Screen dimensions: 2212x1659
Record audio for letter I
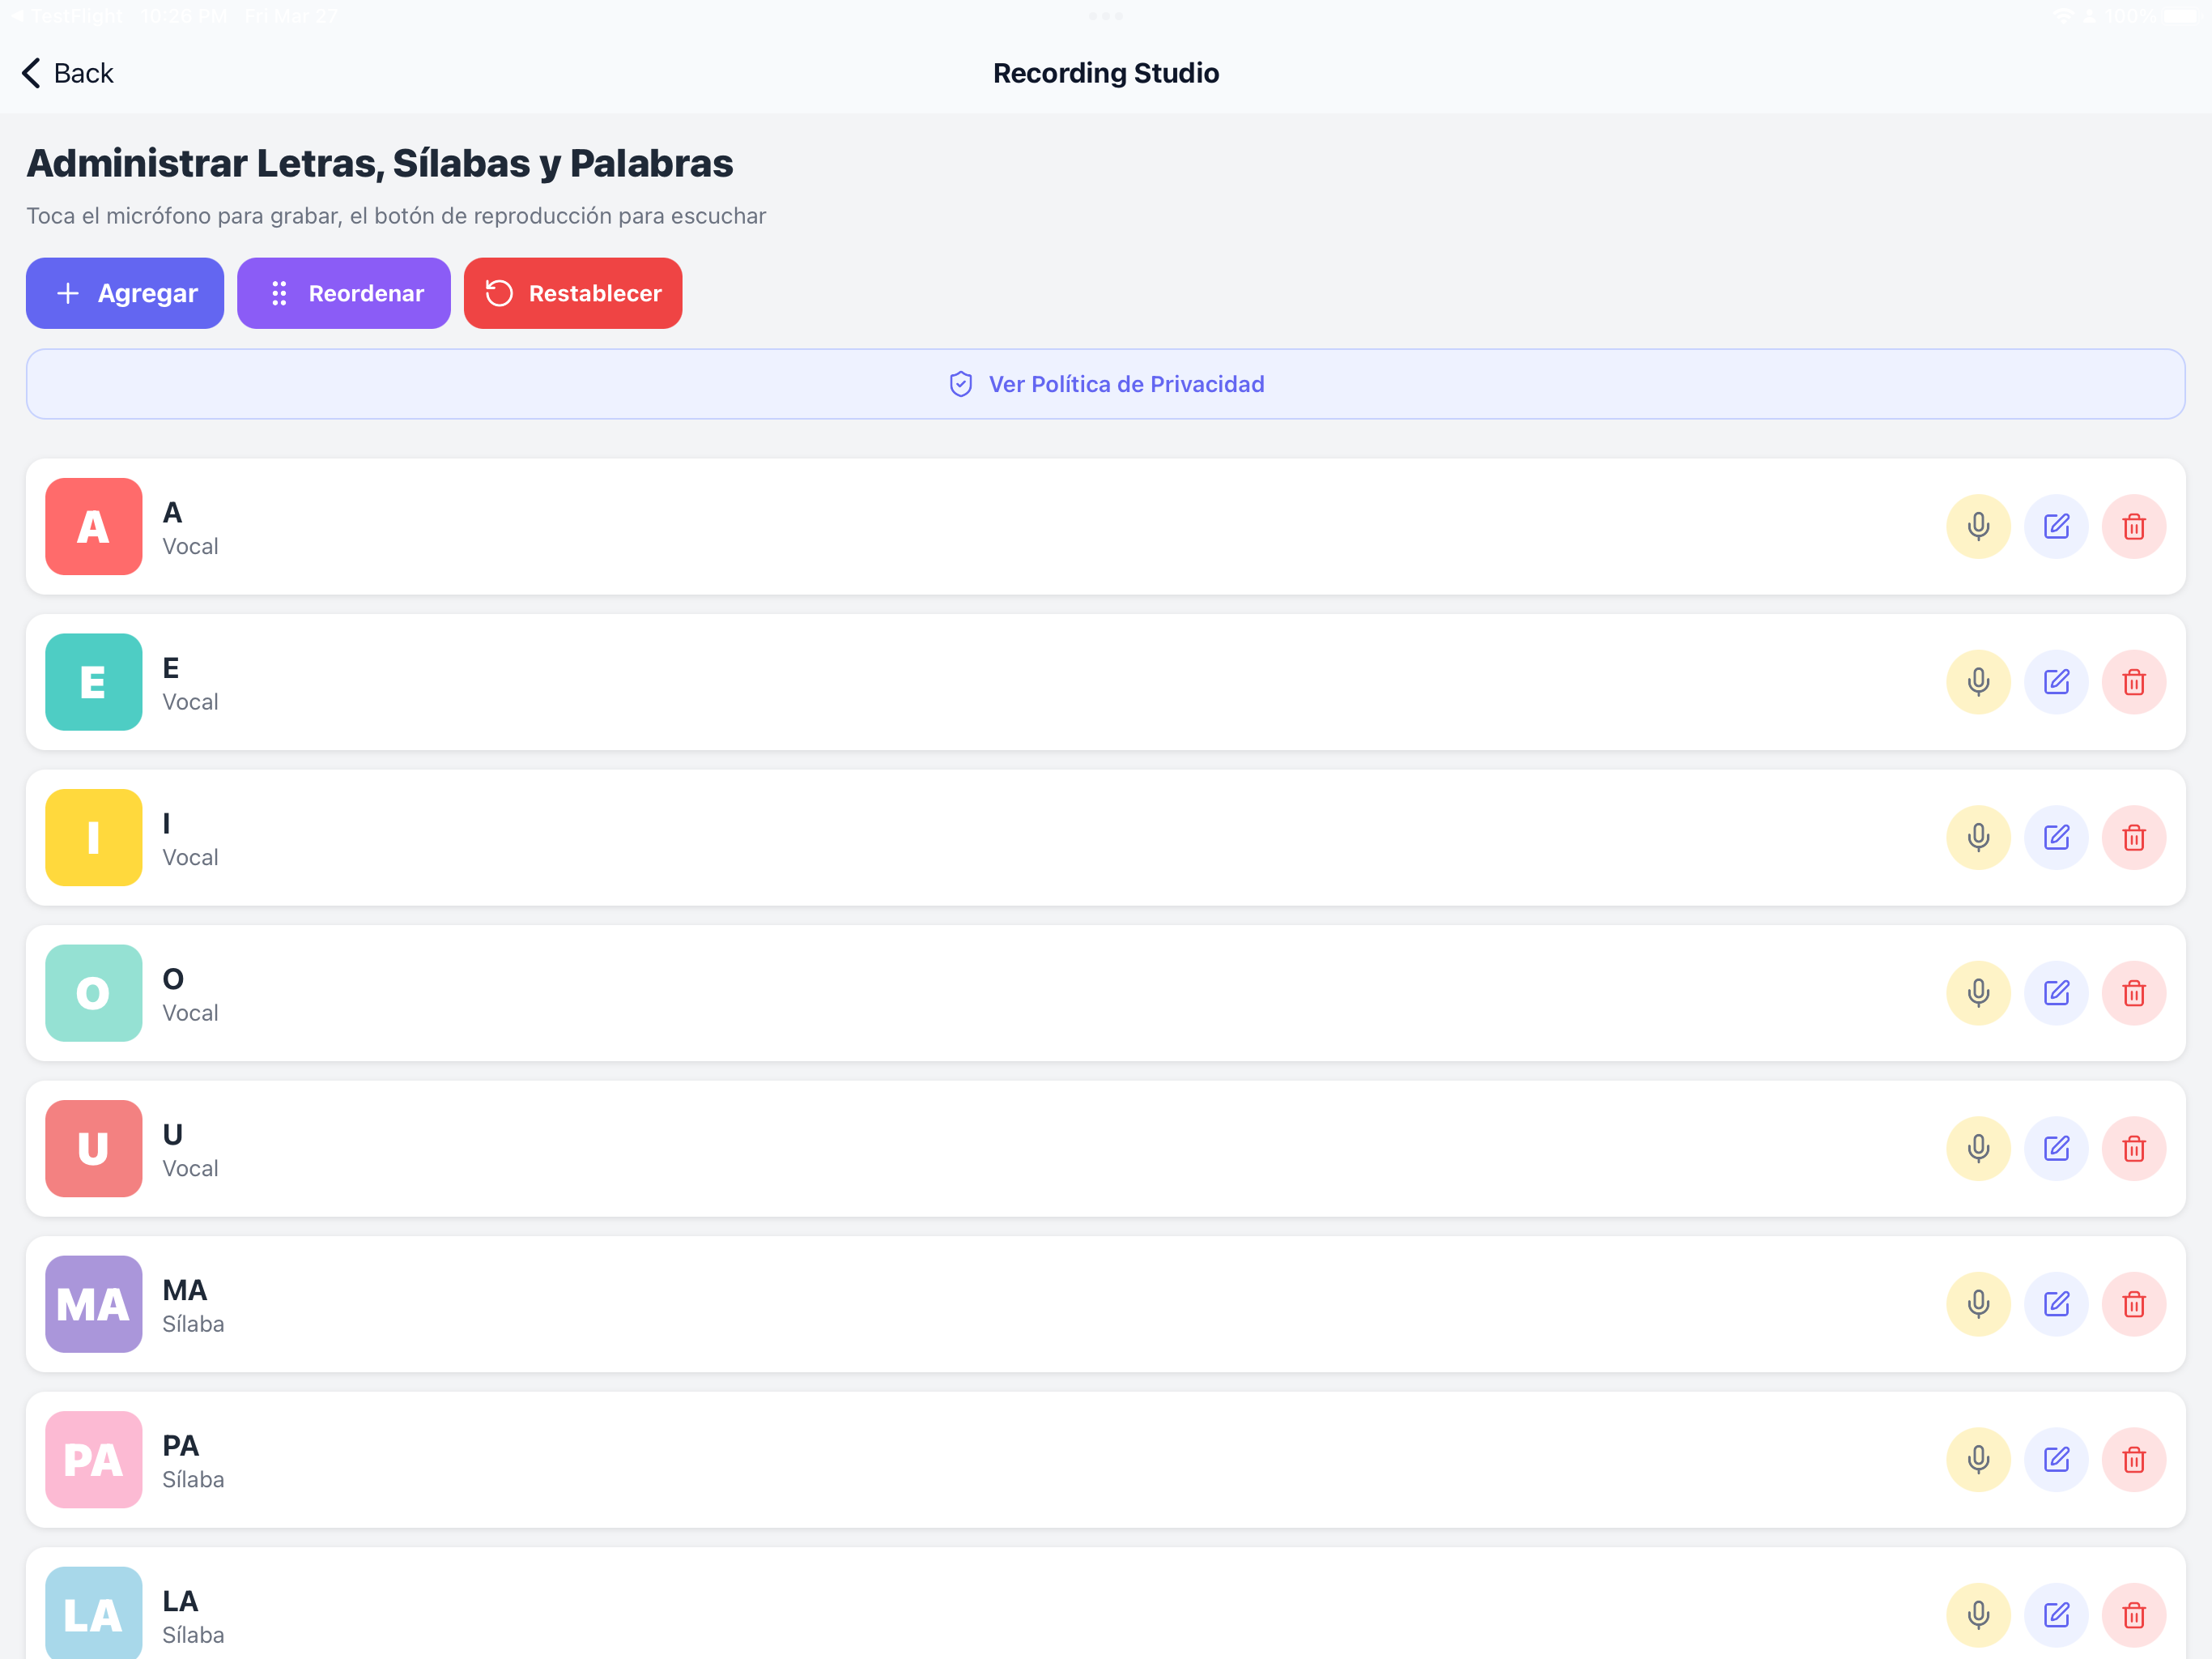(1978, 838)
